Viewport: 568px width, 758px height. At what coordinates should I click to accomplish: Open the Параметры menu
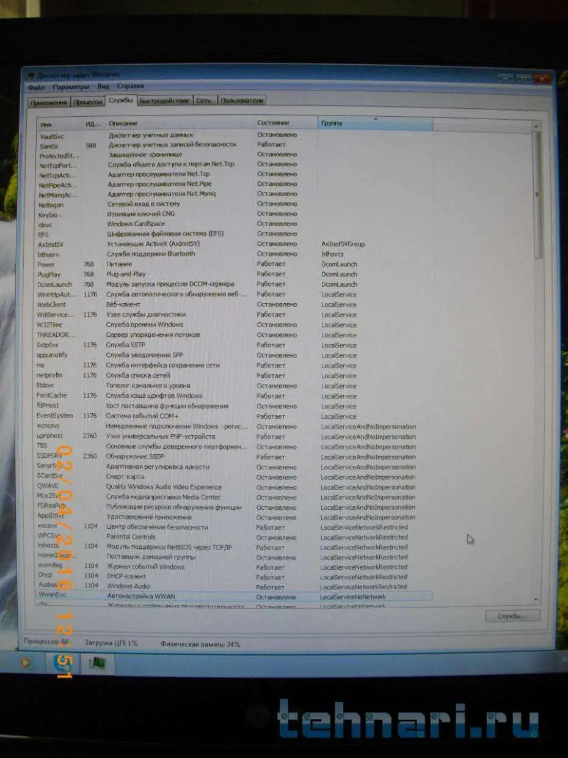71,87
